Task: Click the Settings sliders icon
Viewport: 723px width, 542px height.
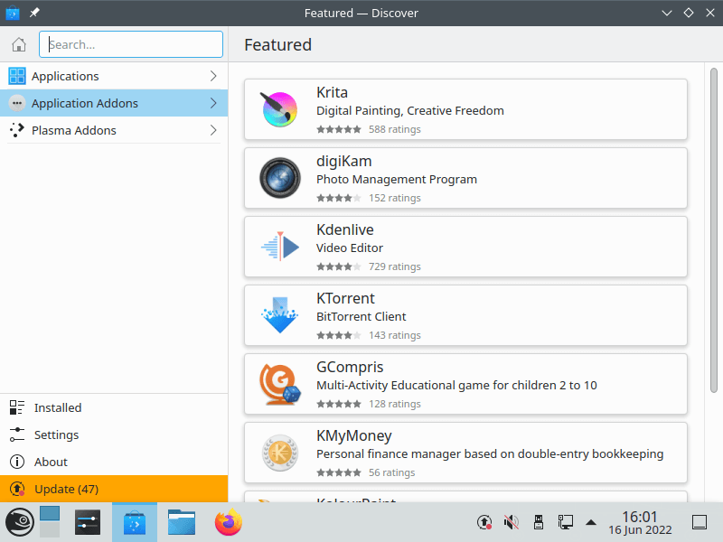Action: pos(17,435)
